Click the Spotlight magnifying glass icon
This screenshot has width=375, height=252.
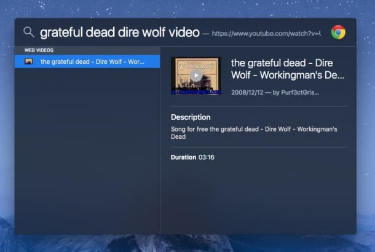[29, 32]
